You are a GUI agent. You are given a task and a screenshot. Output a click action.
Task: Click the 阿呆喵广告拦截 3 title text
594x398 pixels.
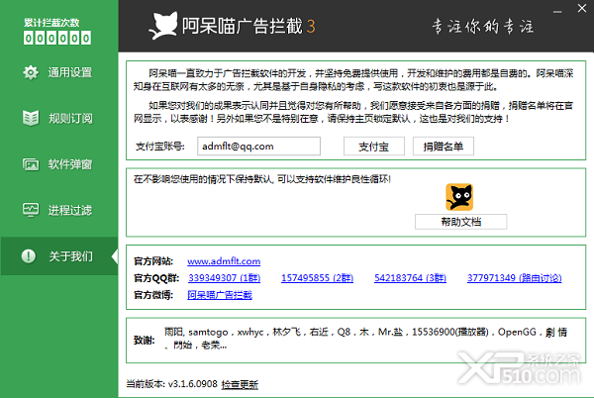248,26
